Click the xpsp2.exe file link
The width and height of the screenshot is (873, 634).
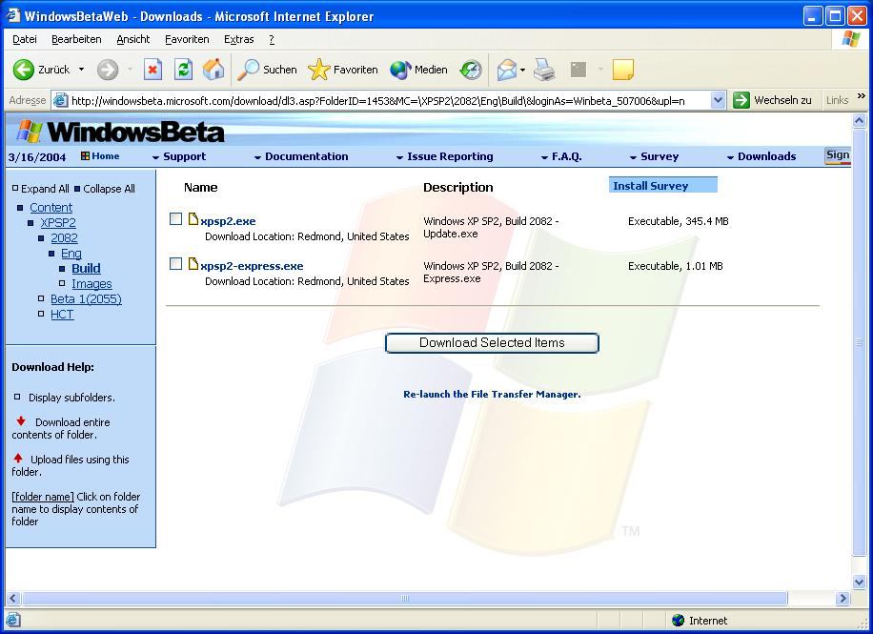(x=228, y=220)
